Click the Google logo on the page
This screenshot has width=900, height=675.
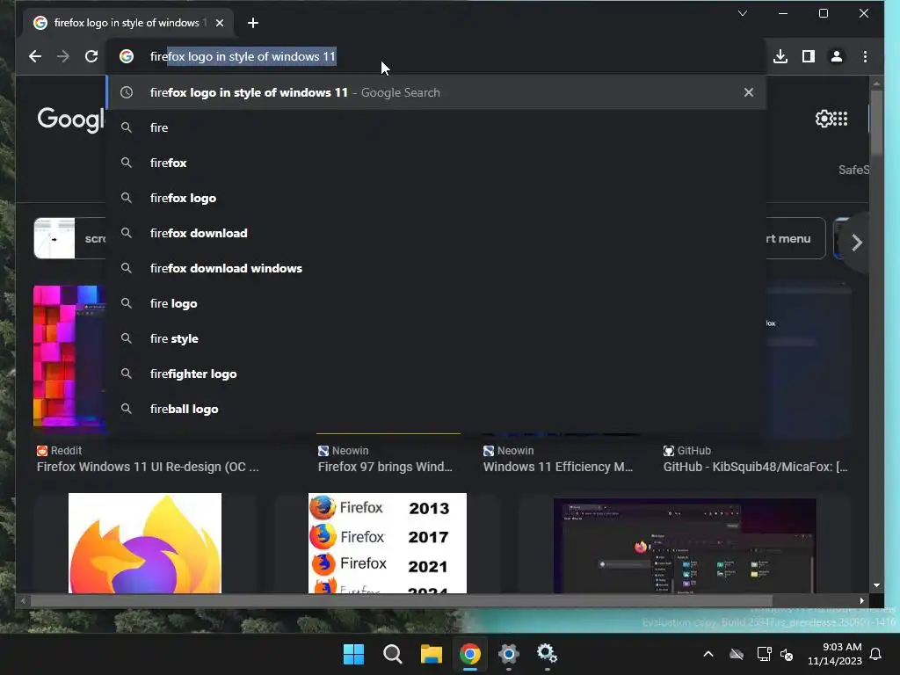click(x=70, y=120)
